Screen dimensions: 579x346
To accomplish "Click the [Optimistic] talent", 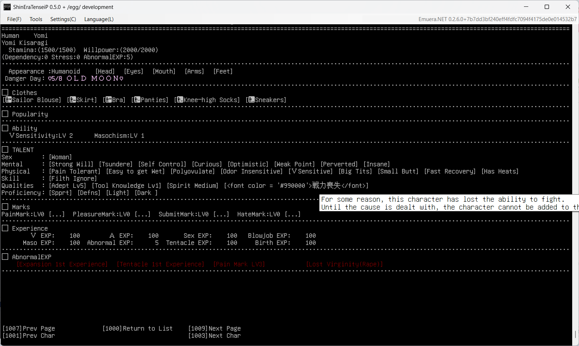I will 248,164.
